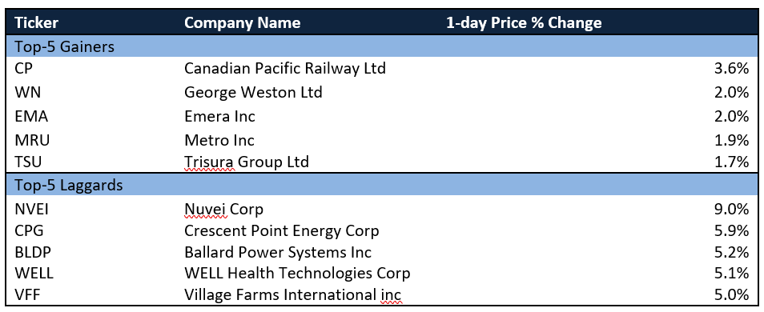This screenshot has height=312, width=764.
Task: Click the Ticker column header
Action: click(37, 22)
